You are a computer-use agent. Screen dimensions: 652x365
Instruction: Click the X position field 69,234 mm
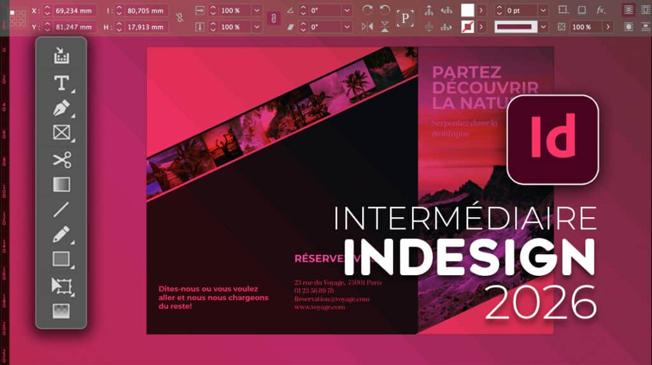pos(74,10)
